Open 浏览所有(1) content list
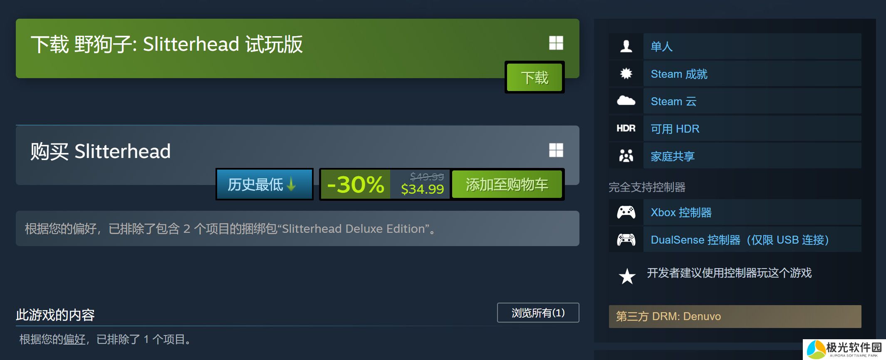This screenshot has width=886, height=360. click(538, 313)
